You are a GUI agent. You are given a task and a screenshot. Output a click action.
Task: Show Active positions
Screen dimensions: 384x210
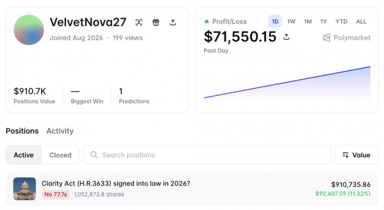point(24,155)
